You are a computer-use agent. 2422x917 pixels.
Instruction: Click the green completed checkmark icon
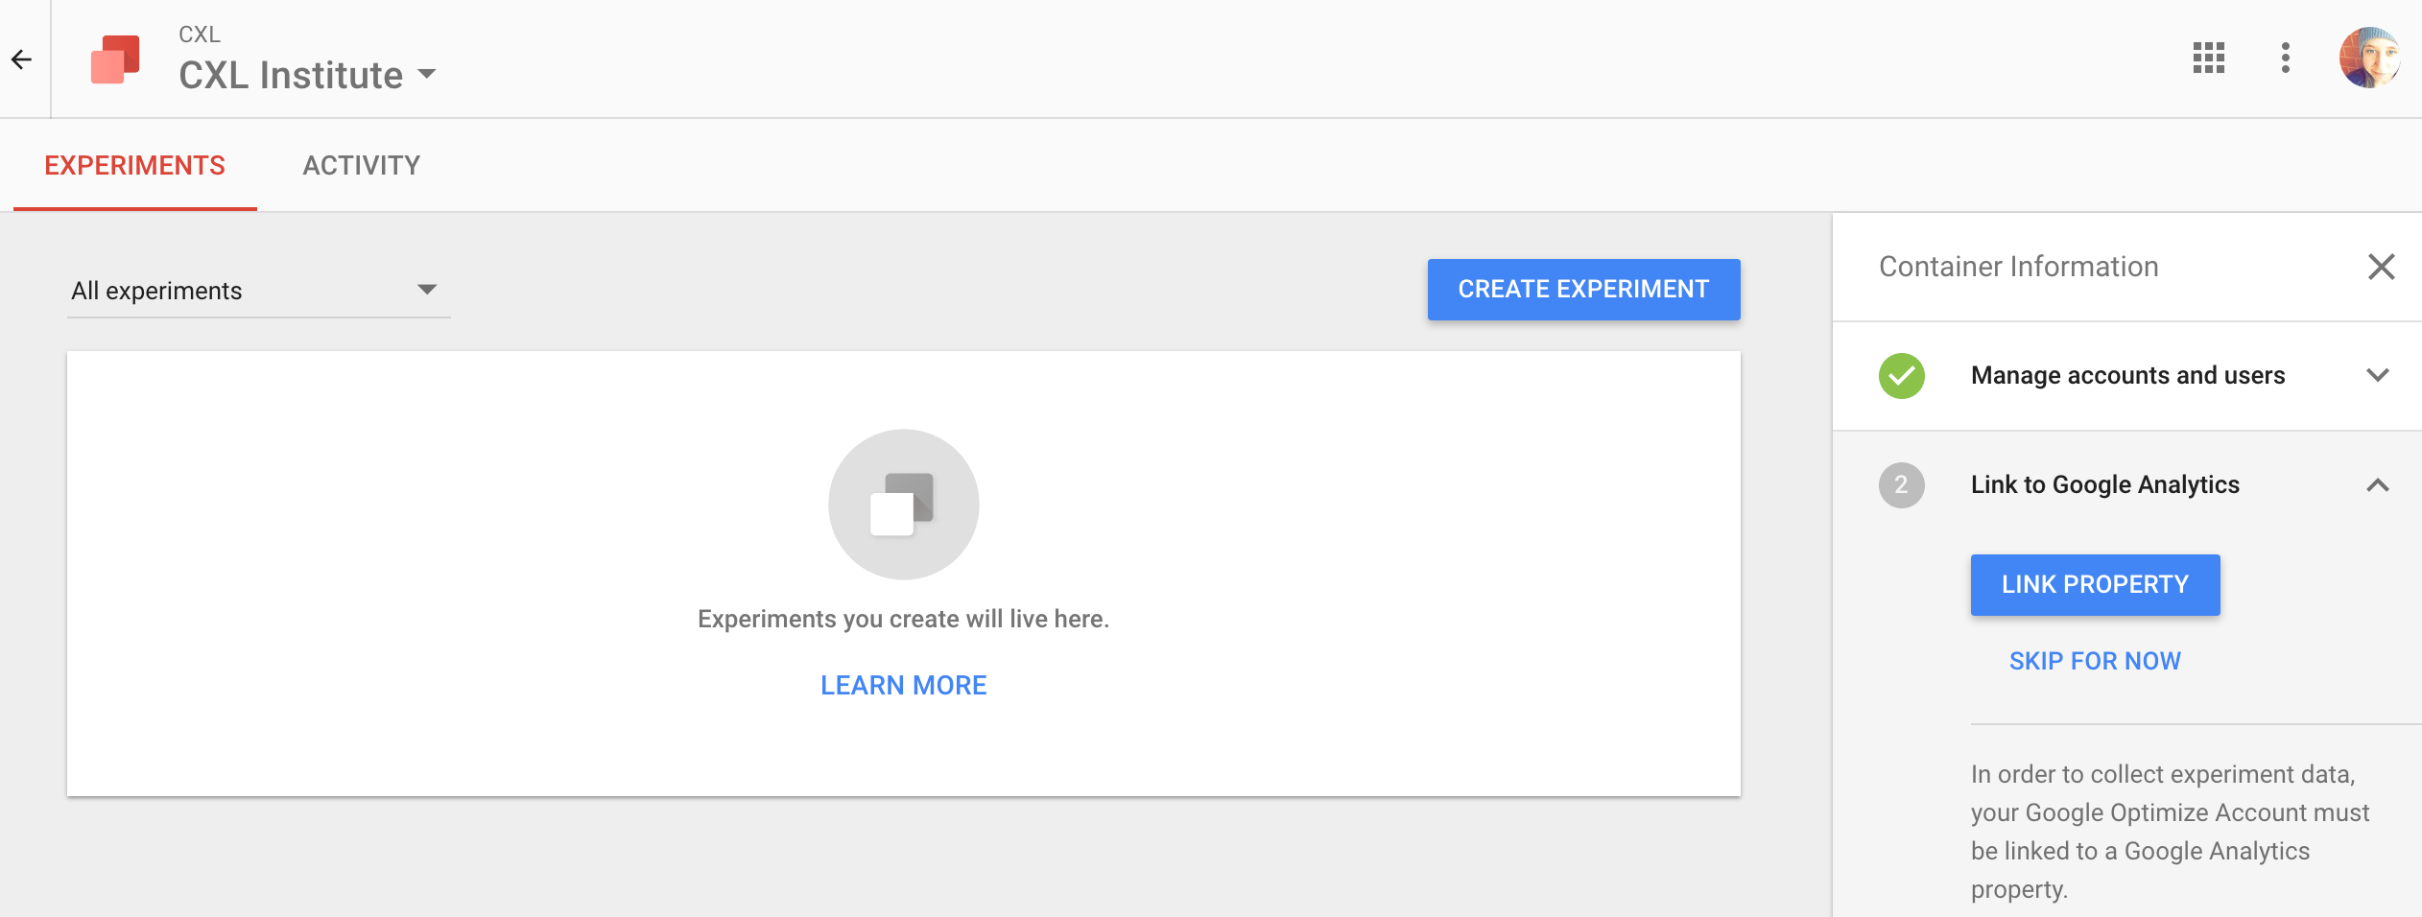[1901, 376]
